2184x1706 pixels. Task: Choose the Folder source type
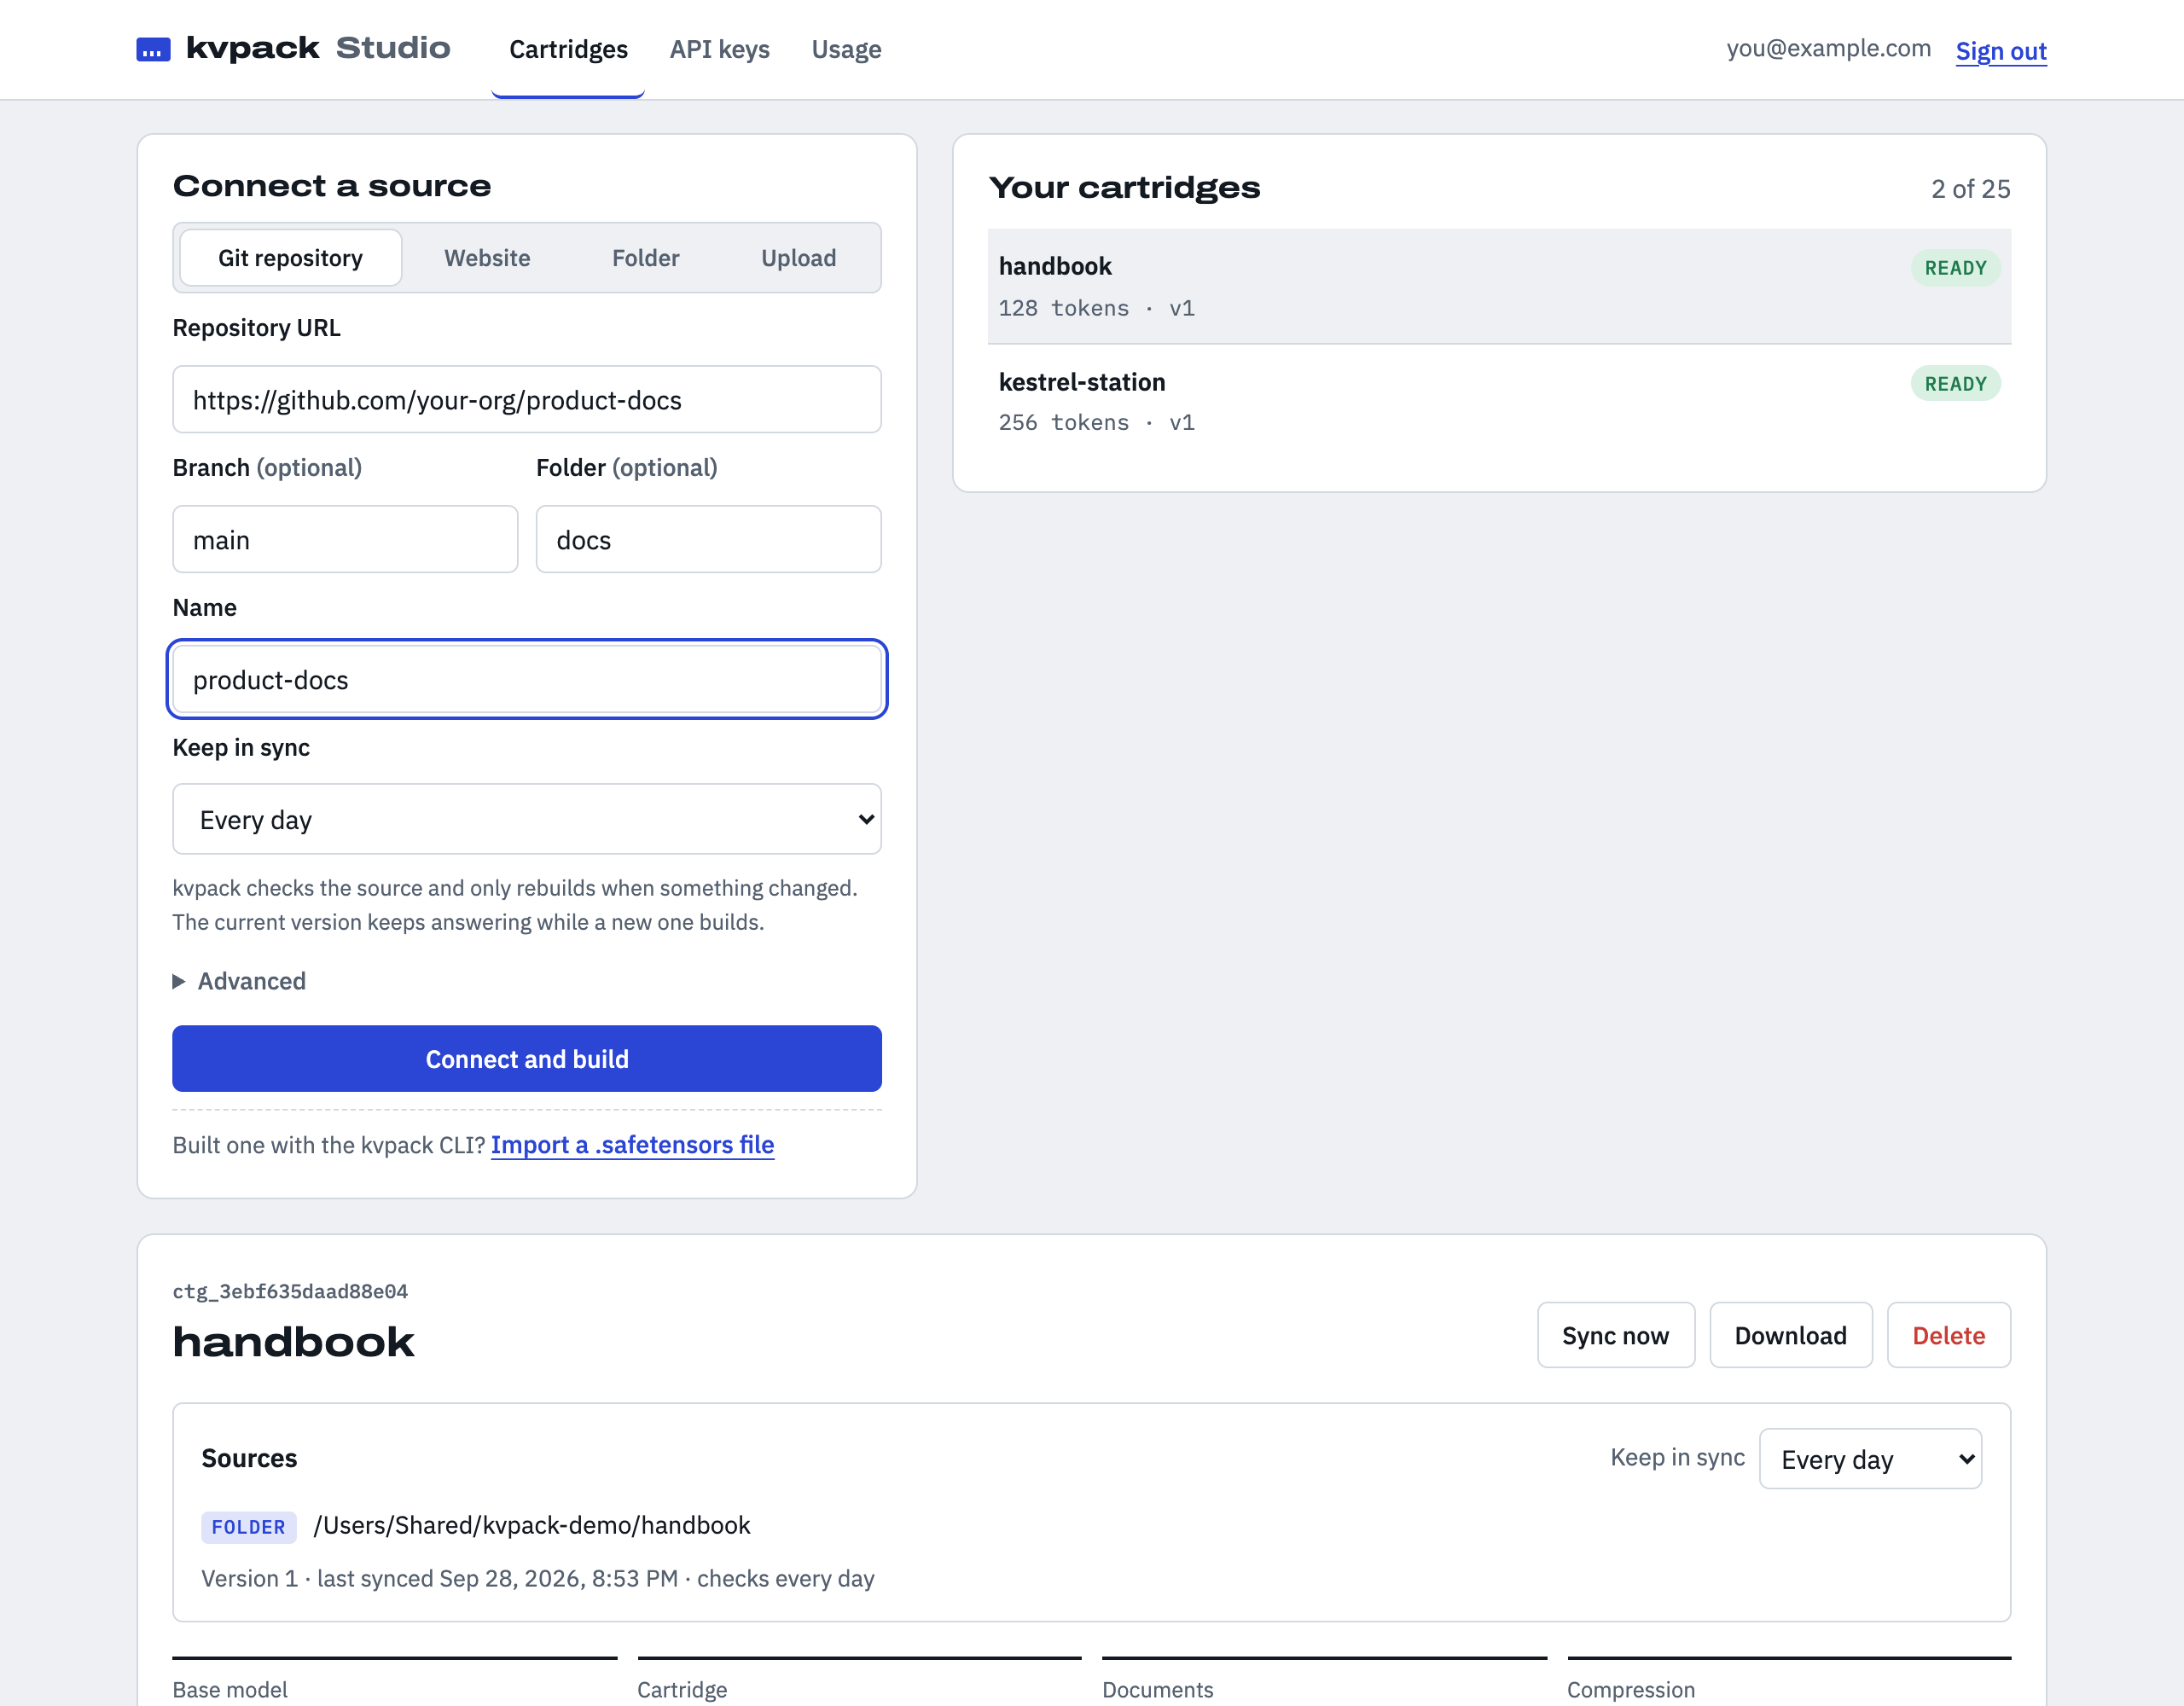coord(645,258)
